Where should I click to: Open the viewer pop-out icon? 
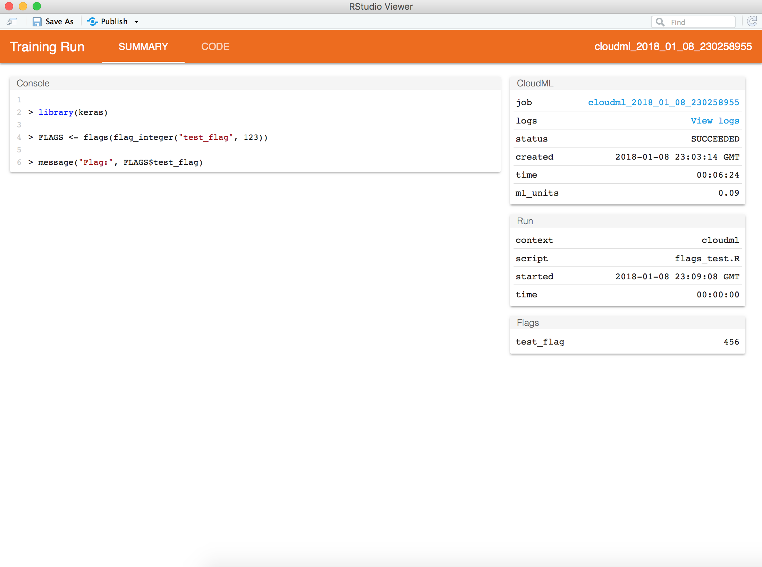point(12,21)
